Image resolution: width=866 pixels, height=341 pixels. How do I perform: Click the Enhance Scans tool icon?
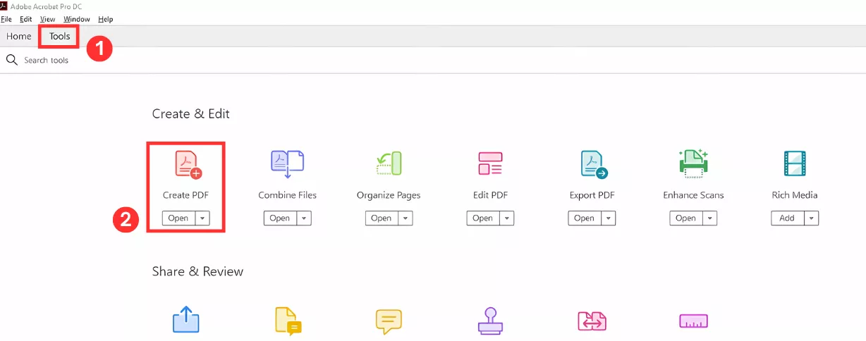pyautogui.click(x=693, y=163)
